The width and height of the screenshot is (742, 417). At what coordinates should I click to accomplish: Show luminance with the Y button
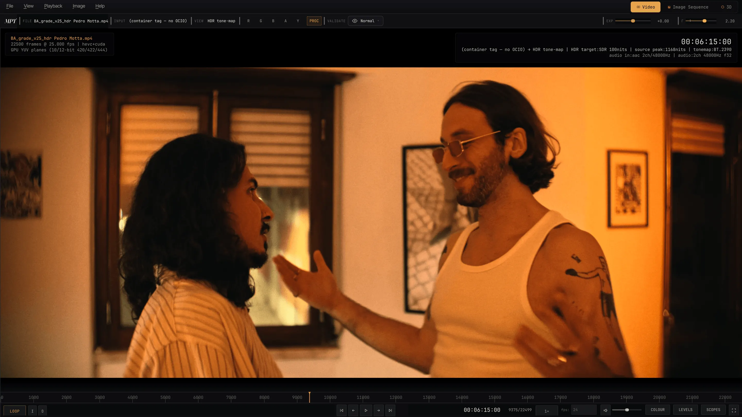pyautogui.click(x=298, y=21)
